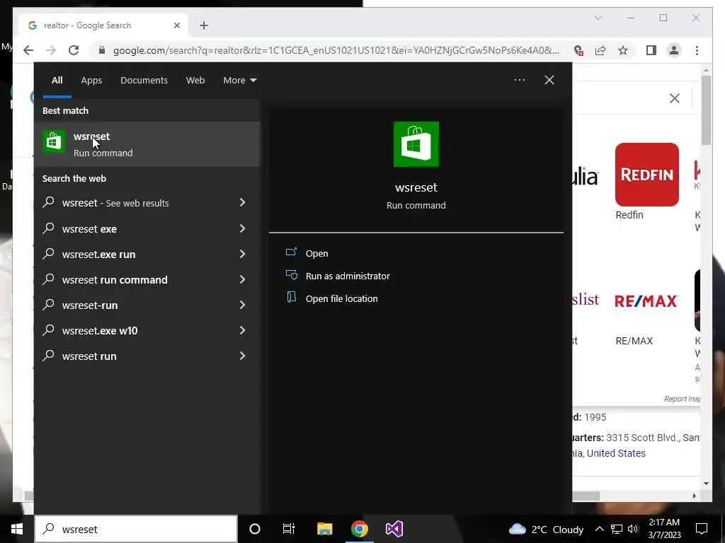Screen dimensions: 725x543
Task: Expand the 'wsreset.exe w10' suggestion arrow
Action: point(242,330)
